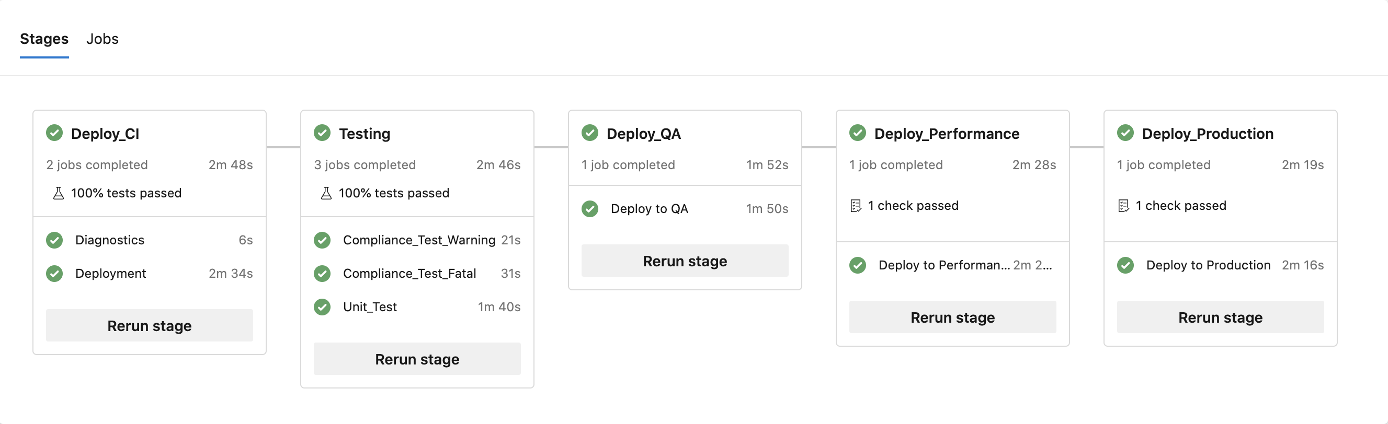This screenshot has width=1388, height=424.
Task: Click the test flask icon in Testing card
Action: point(326,193)
